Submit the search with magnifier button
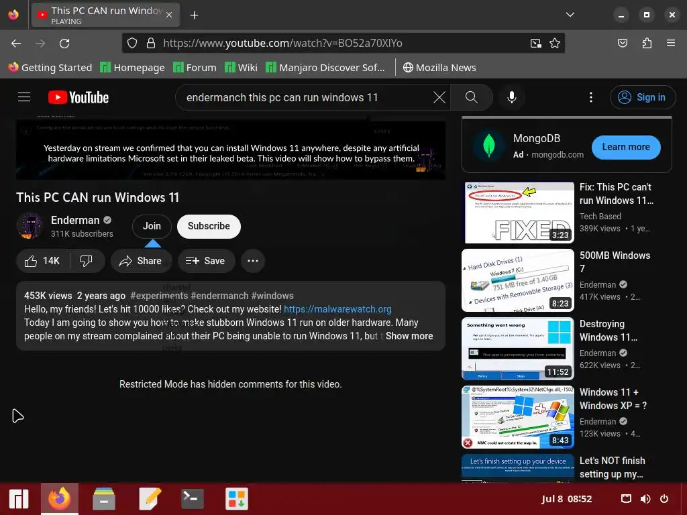The height and width of the screenshot is (515, 687). [x=472, y=97]
